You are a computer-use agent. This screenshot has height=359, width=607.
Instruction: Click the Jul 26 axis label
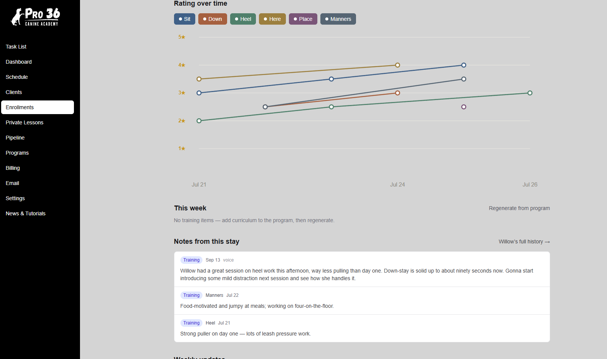[530, 185]
